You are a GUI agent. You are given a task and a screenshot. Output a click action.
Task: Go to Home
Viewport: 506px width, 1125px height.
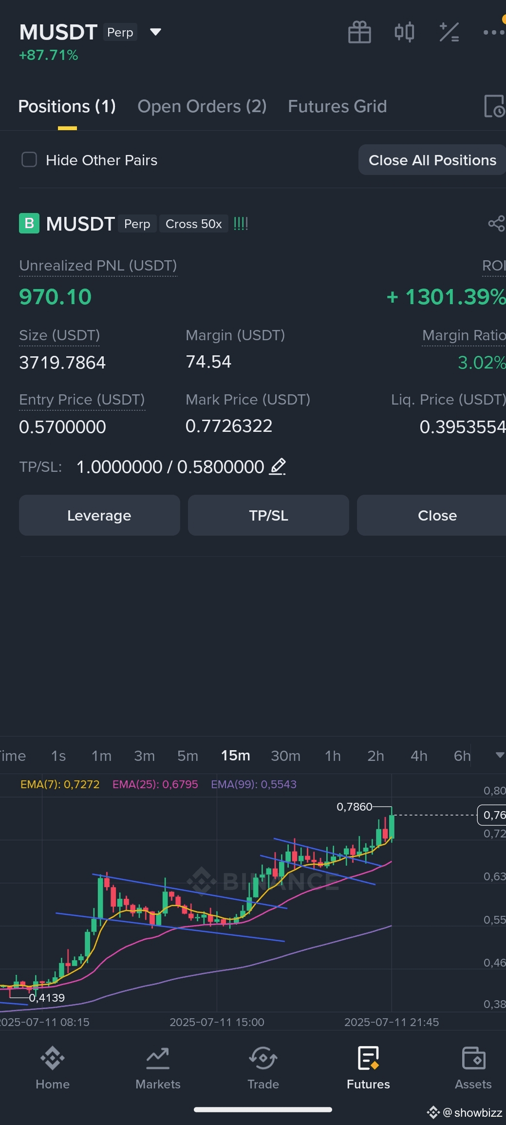click(53, 1068)
